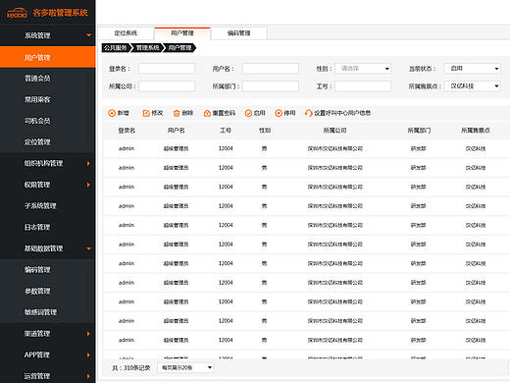Open the 当前状态 dropdown showing 启用

(x=473, y=69)
